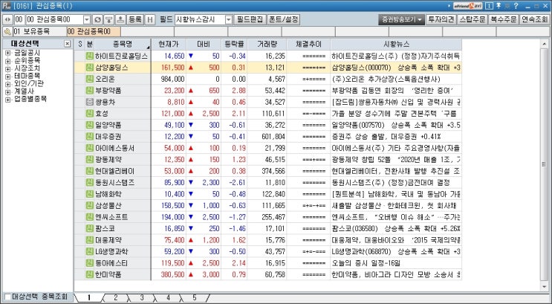Switch to bottom page tab 5
Viewport: 552px width, 304px height.
[195, 297]
